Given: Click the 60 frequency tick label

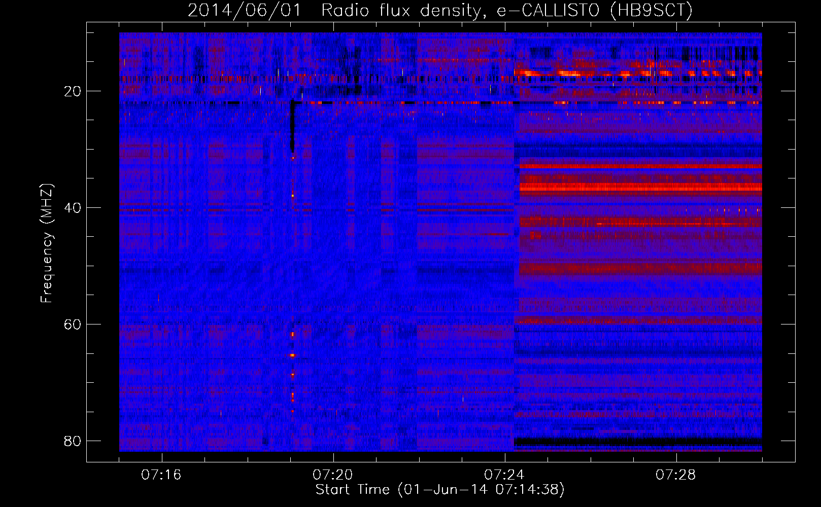Looking at the screenshot, I should [x=73, y=324].
